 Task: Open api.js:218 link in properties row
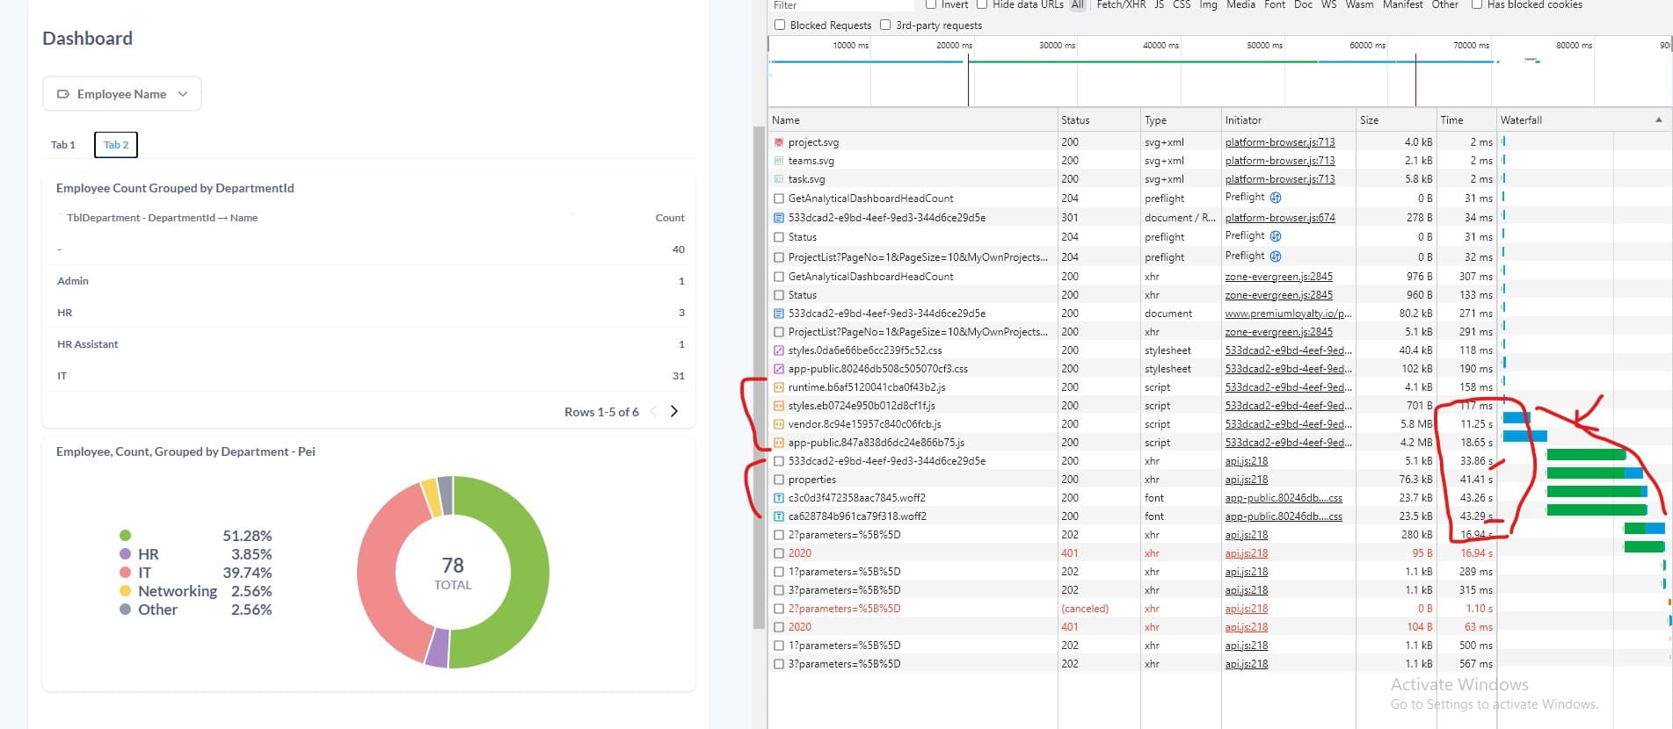1247,480
